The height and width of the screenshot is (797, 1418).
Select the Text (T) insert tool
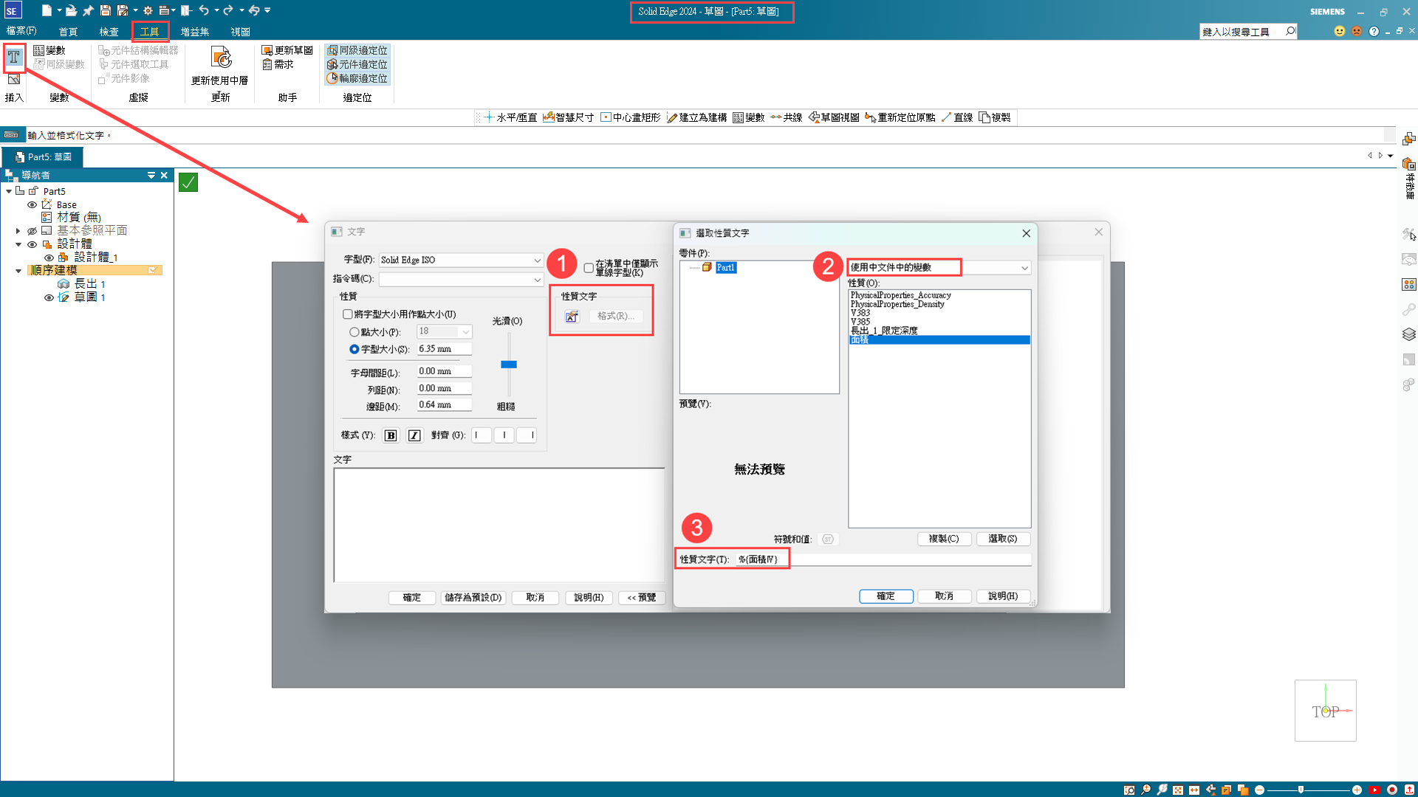[14, 57]
